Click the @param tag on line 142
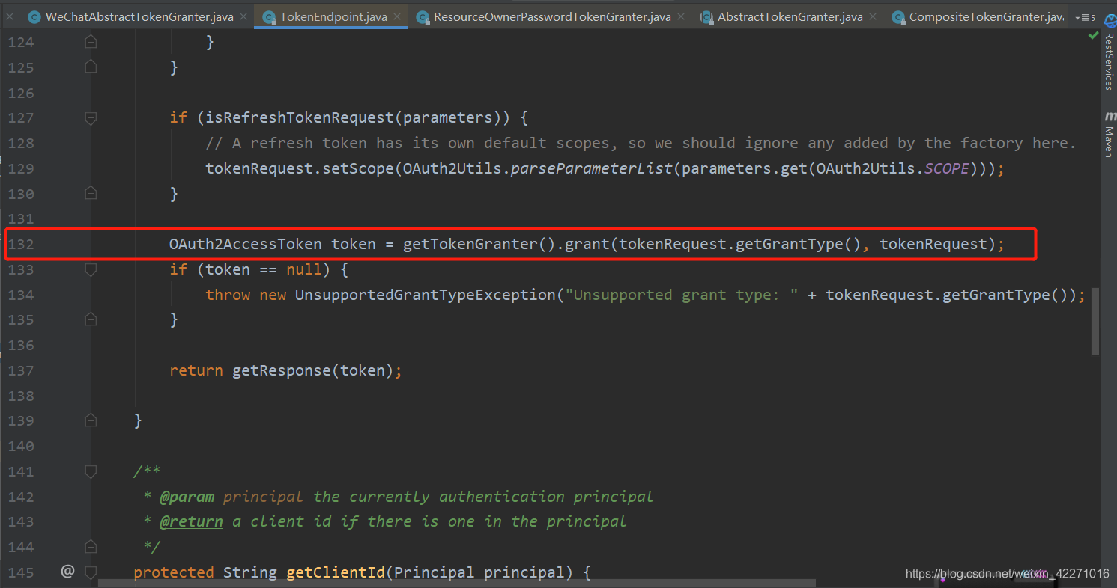Screen dimensions: 1117x588 click(x=187, y=497)
